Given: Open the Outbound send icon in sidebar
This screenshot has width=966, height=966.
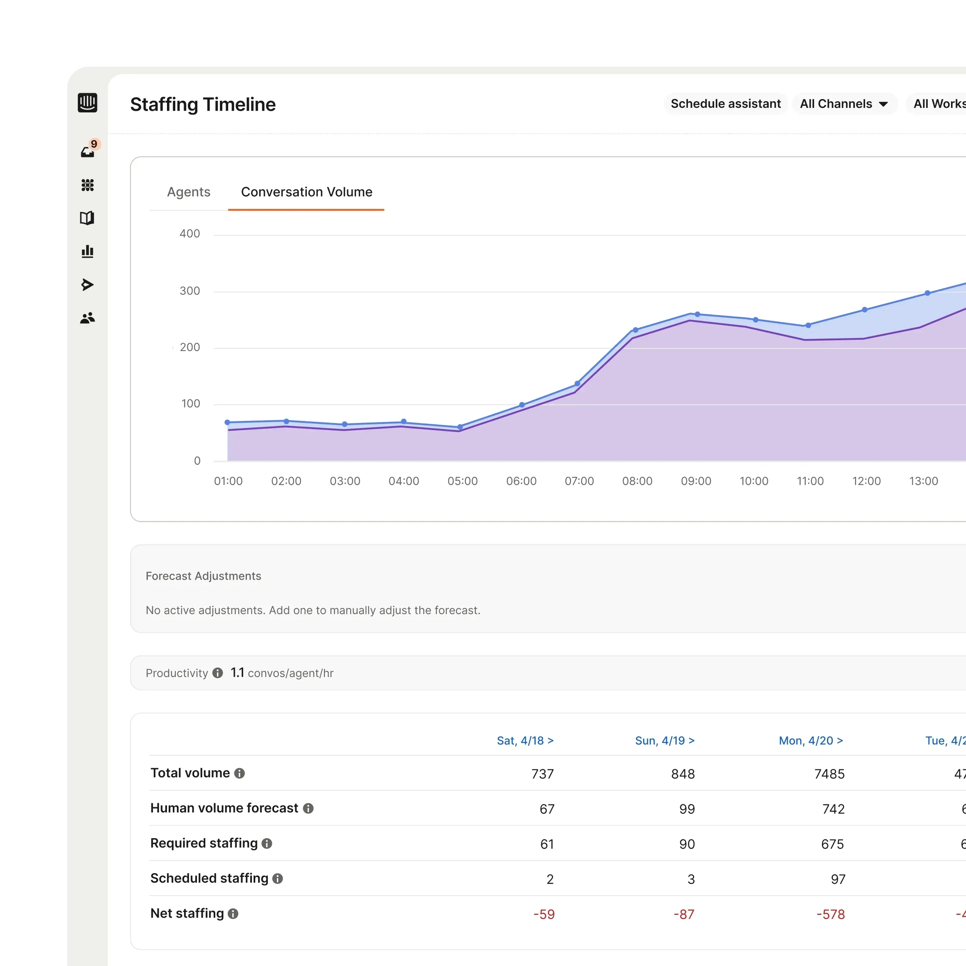Looking at the screenshot, I should pyautogui.click(x=87, y=284).
